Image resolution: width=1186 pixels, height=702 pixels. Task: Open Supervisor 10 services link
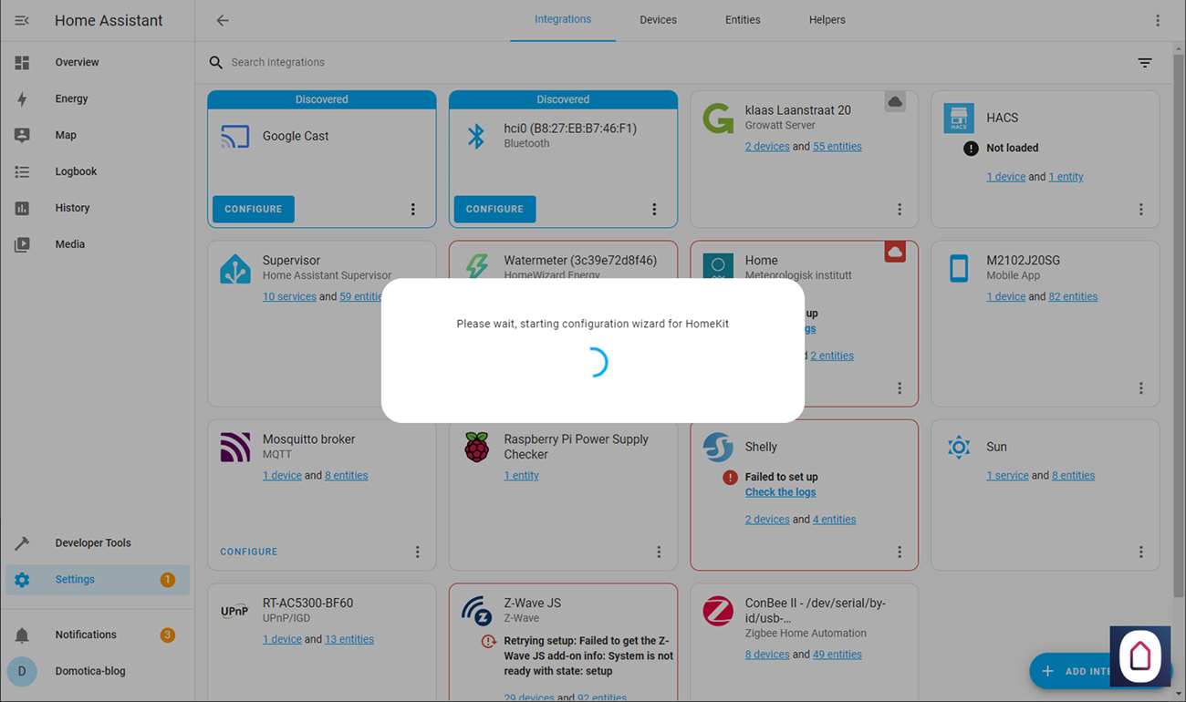[x=289, y=297]
